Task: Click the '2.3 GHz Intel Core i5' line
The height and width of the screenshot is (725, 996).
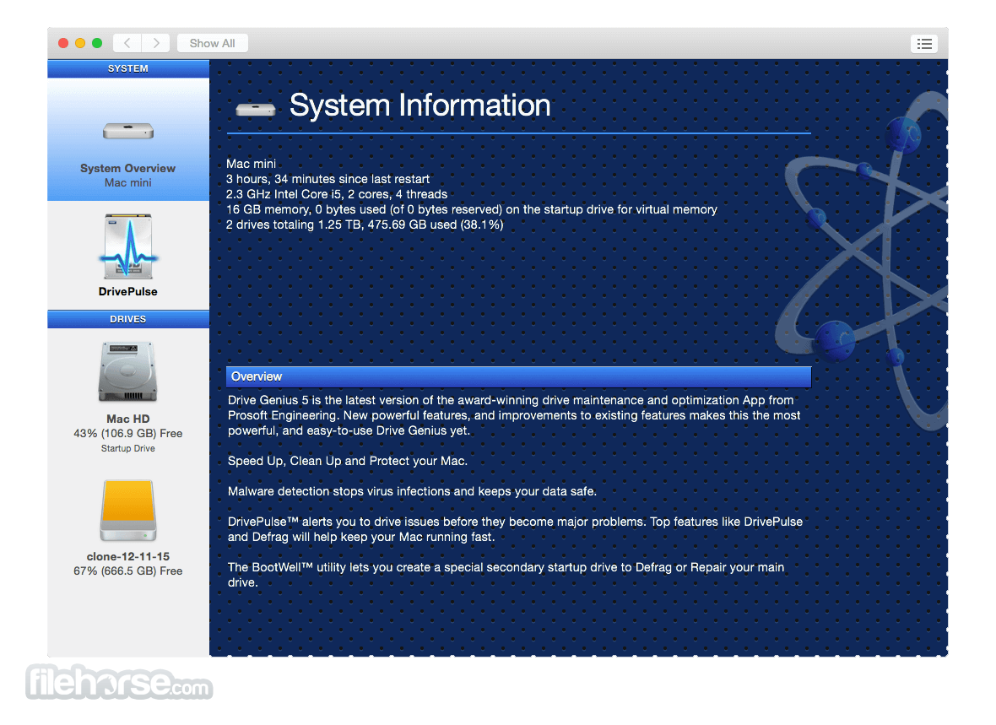Action: pyautogui.click(x=337, y=194)
